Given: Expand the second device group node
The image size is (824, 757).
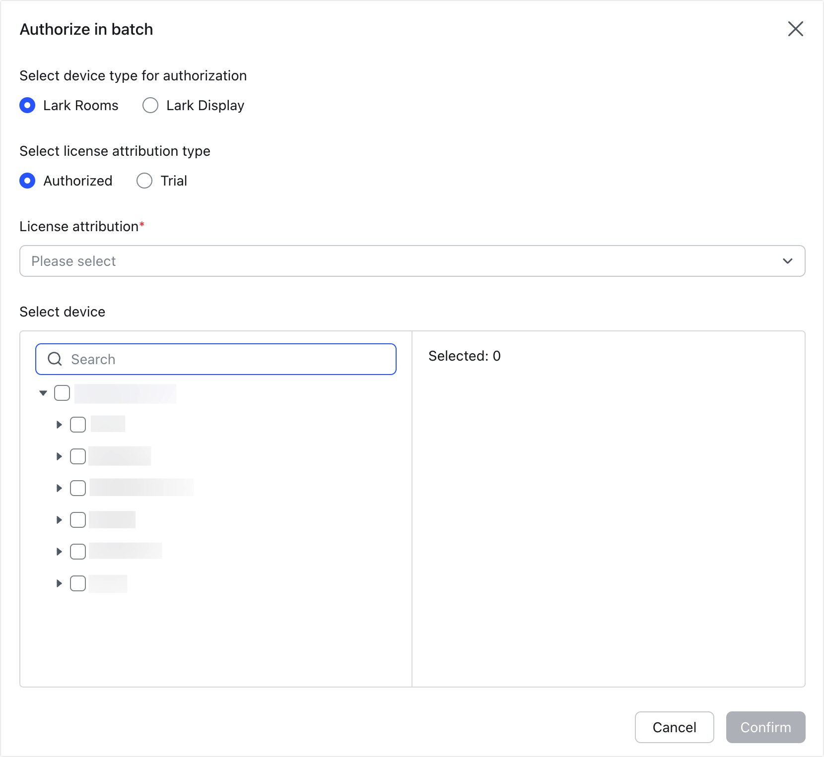Looking at the screenshot, I should point(59,456).
